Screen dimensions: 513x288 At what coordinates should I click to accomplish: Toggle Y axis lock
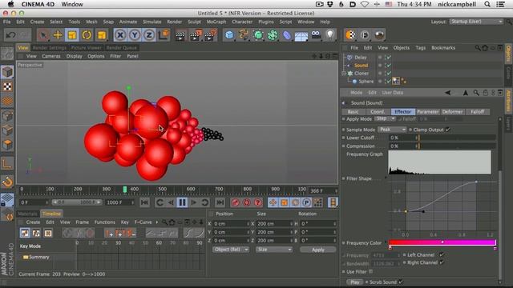coord(135,35)
